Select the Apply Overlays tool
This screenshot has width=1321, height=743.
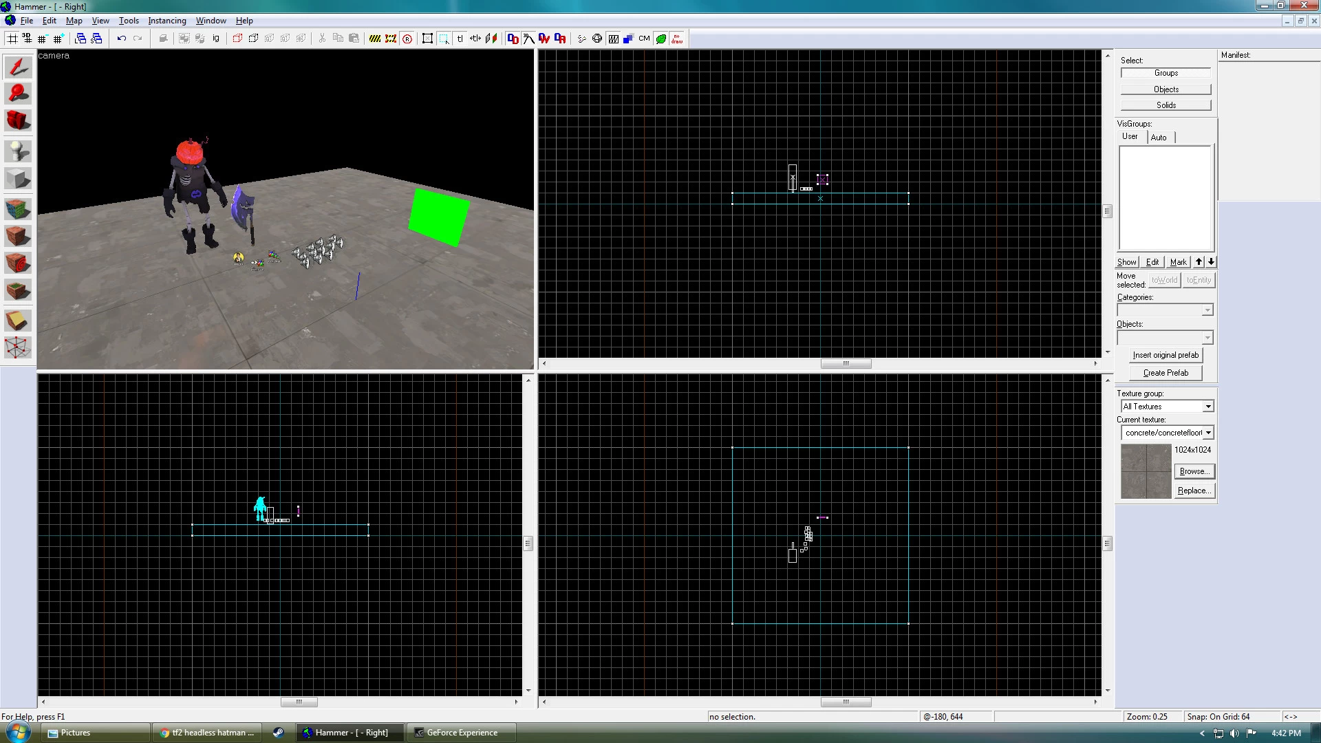click(18, 290)
